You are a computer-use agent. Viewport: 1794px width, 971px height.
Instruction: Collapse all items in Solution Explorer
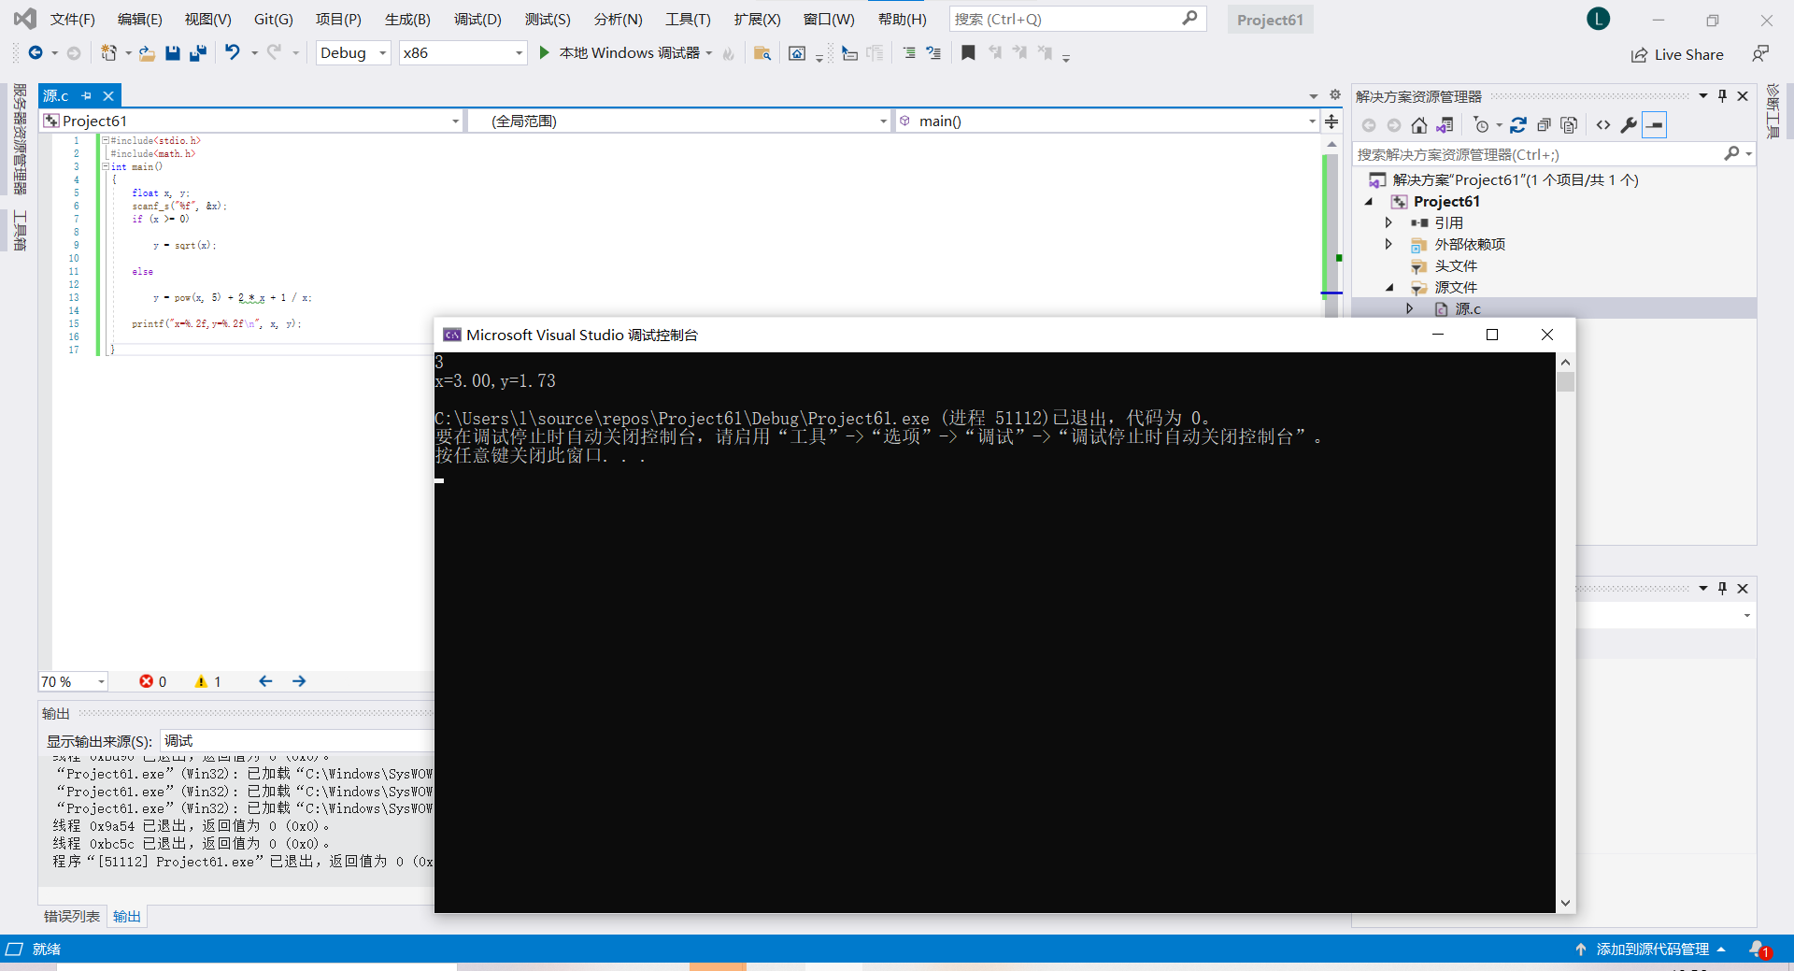point(1544,125)
